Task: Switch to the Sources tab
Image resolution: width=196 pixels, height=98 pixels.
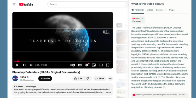Action: (161, 10)
